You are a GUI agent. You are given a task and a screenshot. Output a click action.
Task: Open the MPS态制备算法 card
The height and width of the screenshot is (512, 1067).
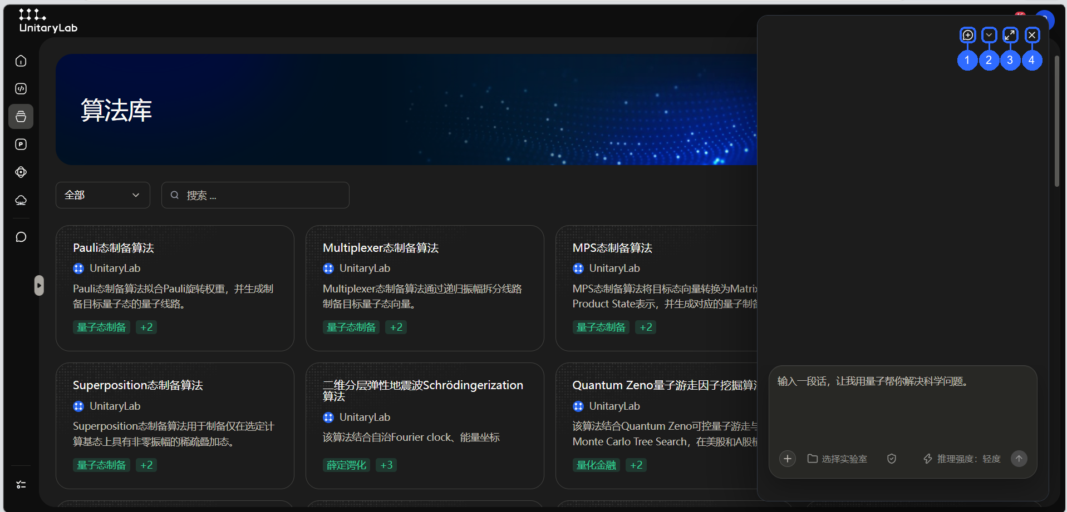click(657, 288)
